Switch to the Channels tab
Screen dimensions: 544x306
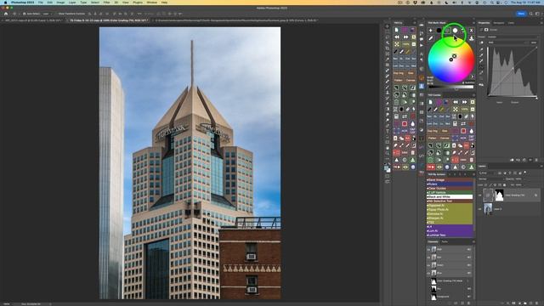click(x=433, y=241)
